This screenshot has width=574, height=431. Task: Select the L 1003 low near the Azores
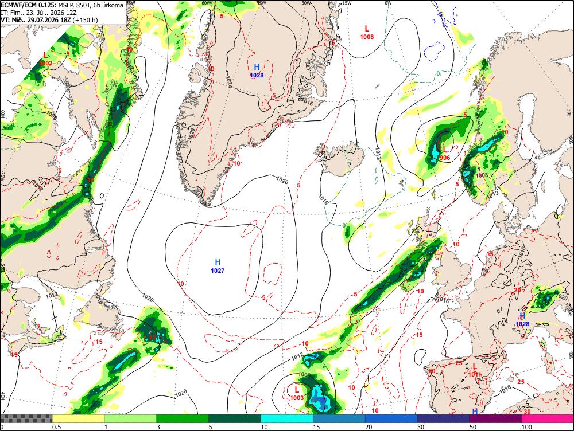pyautogui.click(x=297, y=393)
